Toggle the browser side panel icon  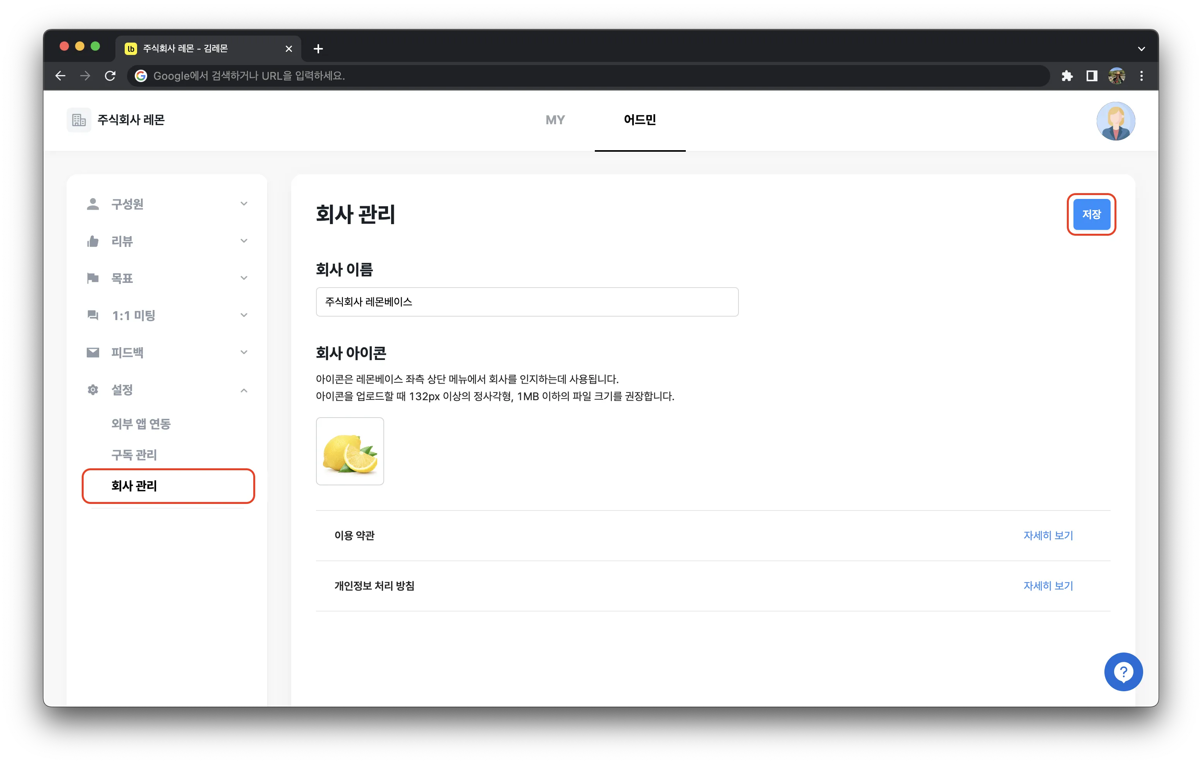click(x=1092, y=76)
